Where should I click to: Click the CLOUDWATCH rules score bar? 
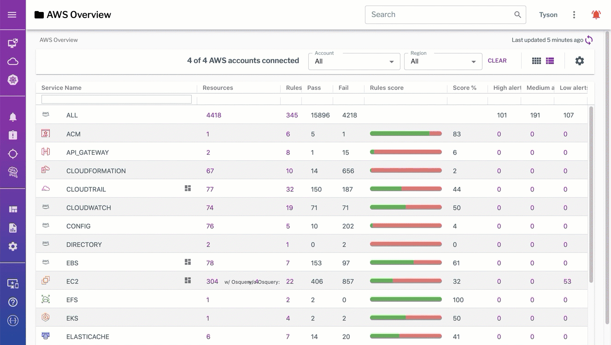click(406, 207)
